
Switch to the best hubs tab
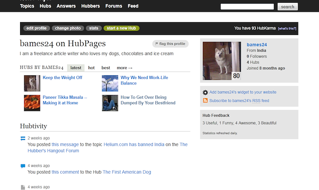pyautogui.click(x=106, y=68)
